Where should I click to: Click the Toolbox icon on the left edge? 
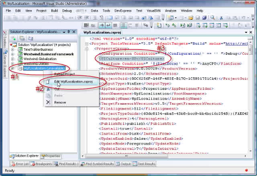coord(5,33)
